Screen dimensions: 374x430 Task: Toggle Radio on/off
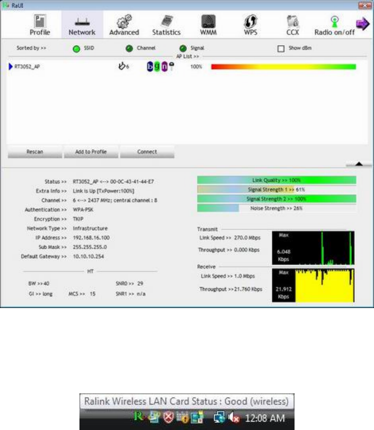[x=335, y=25]
